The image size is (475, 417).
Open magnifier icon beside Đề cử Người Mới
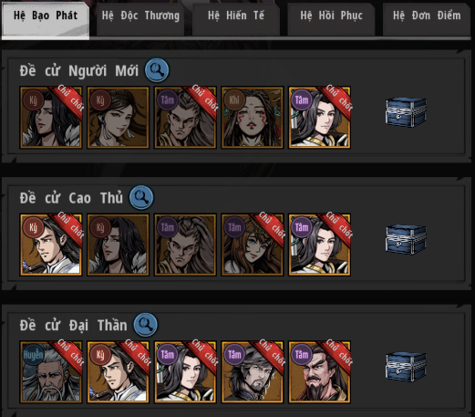coord(157,70)
